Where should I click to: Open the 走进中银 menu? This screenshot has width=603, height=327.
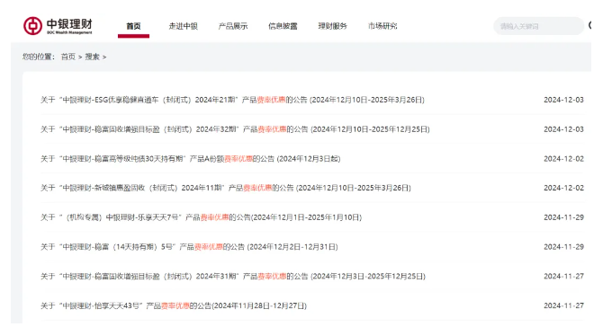[183, 26]
